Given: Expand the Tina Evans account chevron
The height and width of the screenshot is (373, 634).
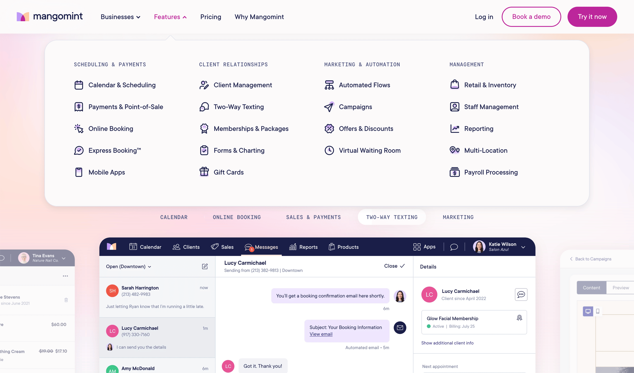Looking at the screenshot, I should [64, 258].
